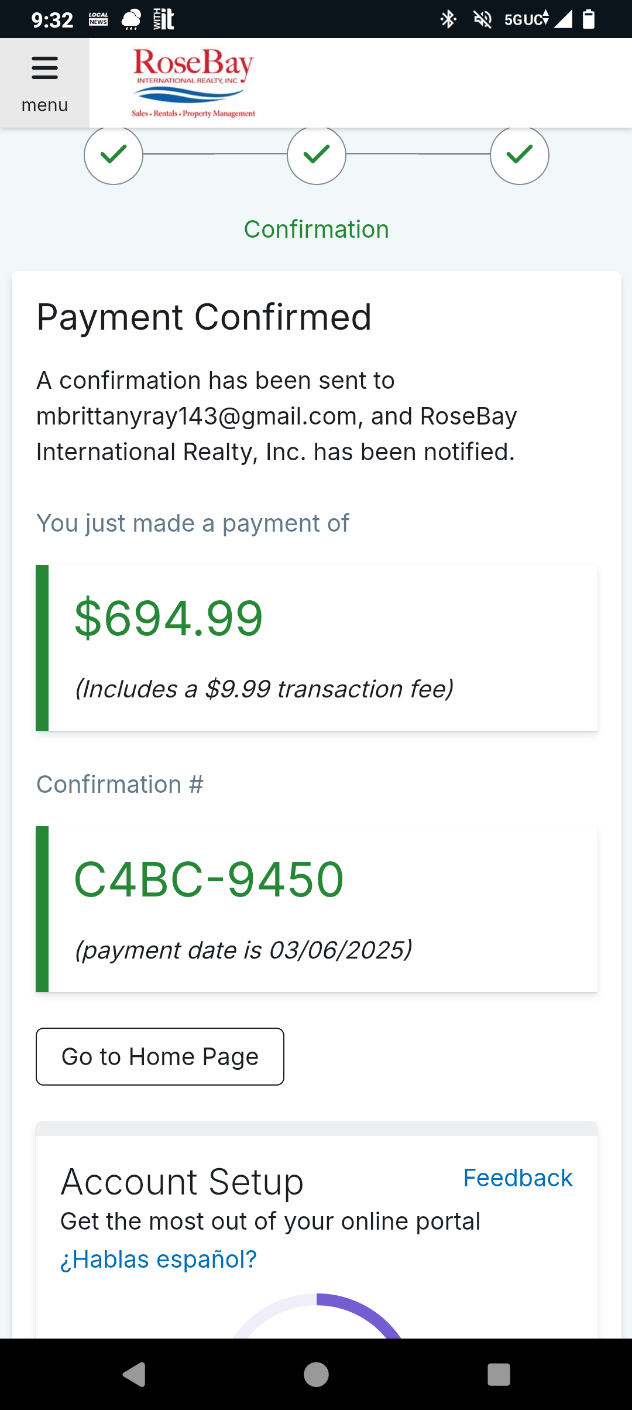Viewport: 632px width, 1410px height.
Task: Select the Confirmation step label
Action: [317, 229]
